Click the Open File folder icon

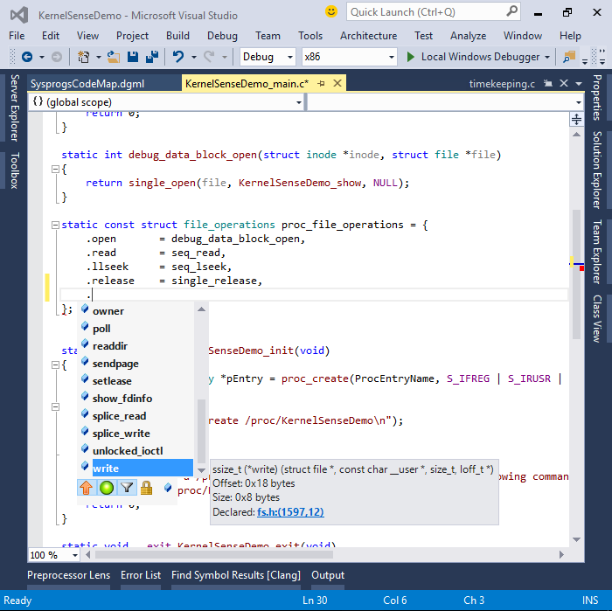click(114, 57)
